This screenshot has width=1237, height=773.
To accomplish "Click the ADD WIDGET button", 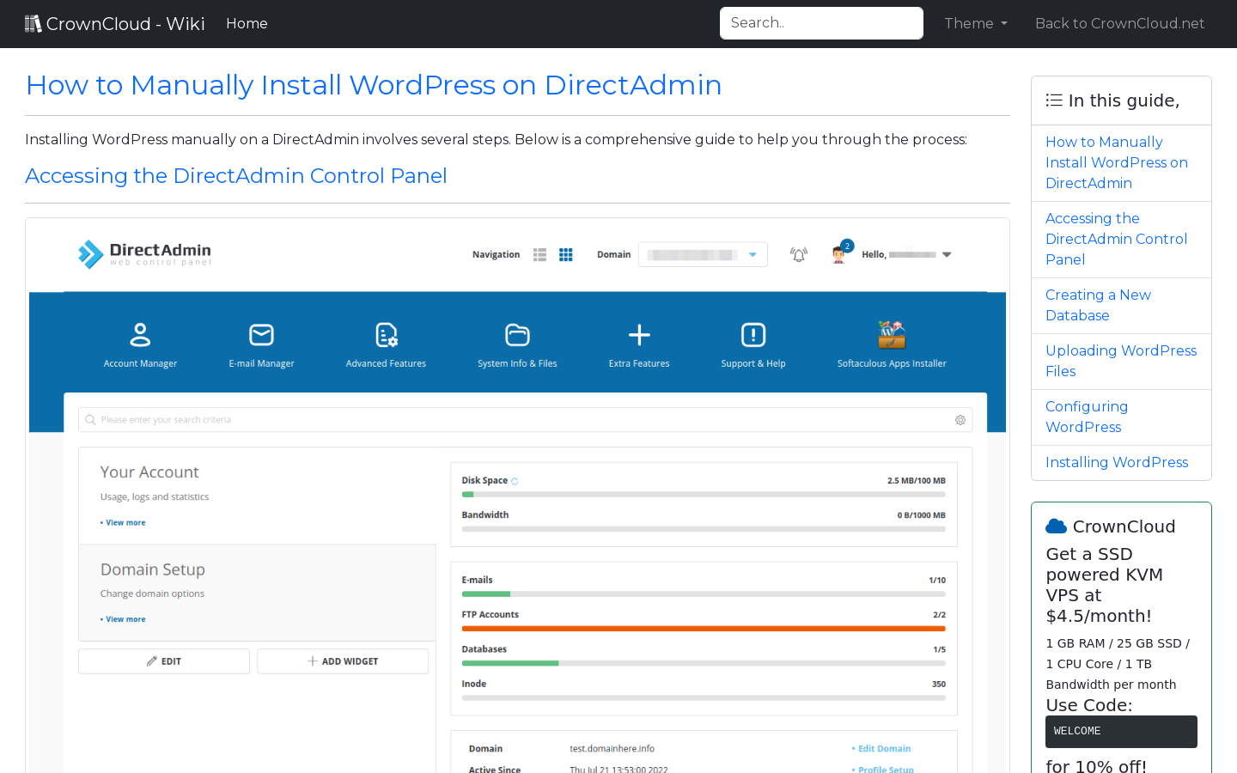I will tap(342, 660).
